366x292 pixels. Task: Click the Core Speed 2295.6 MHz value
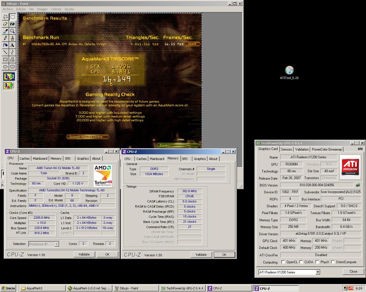coord(41,218)
